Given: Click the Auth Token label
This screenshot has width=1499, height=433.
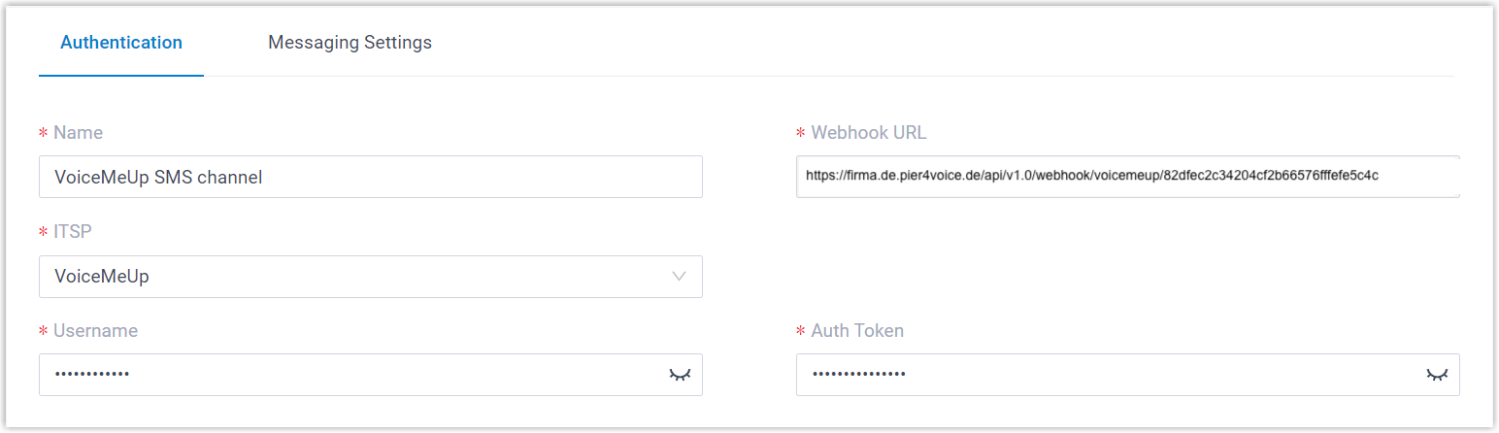Looking at the screenshot, I should 857,331.
